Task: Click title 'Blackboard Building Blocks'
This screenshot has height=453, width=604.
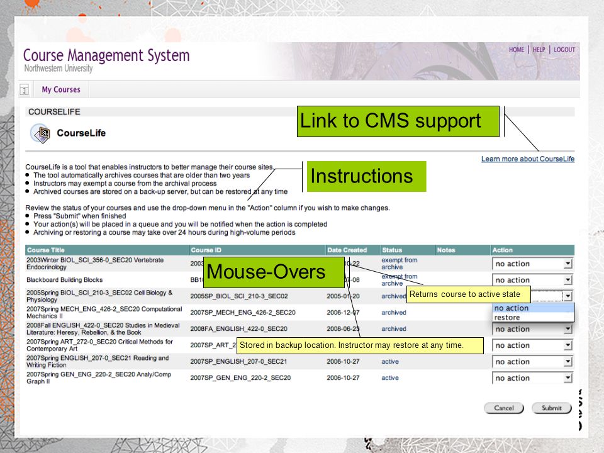Action: (64, 280)
